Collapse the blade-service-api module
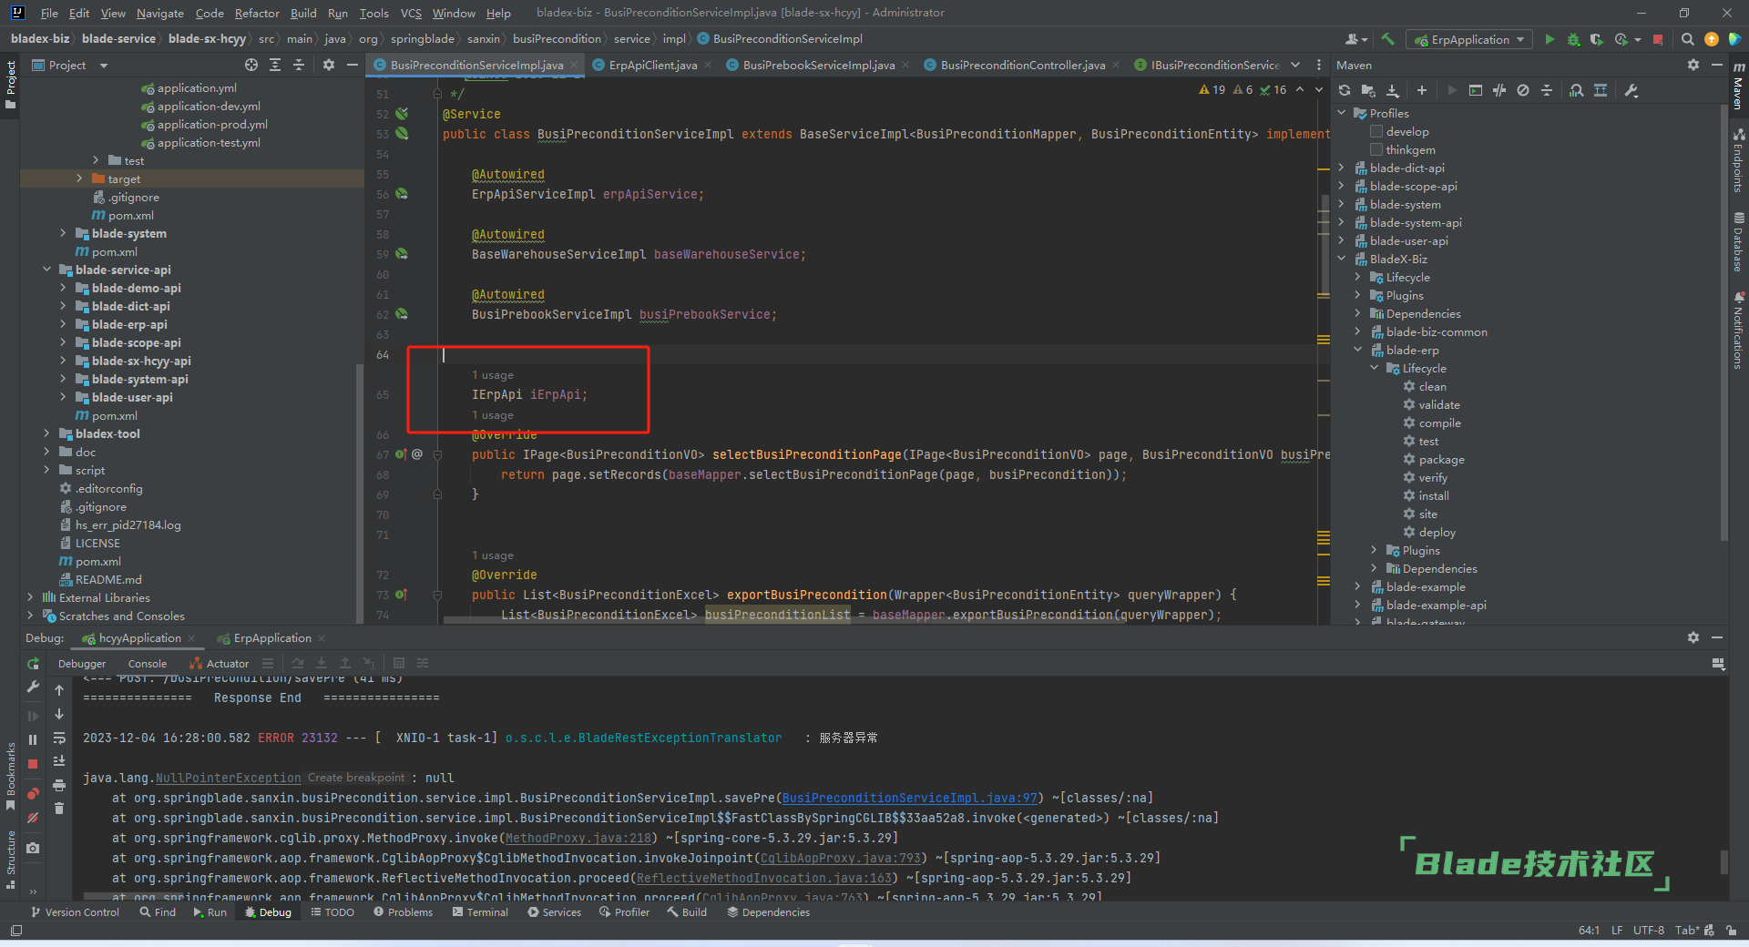Image resolution: width=1749 pixels, height=947 pixels. point(47,270)
